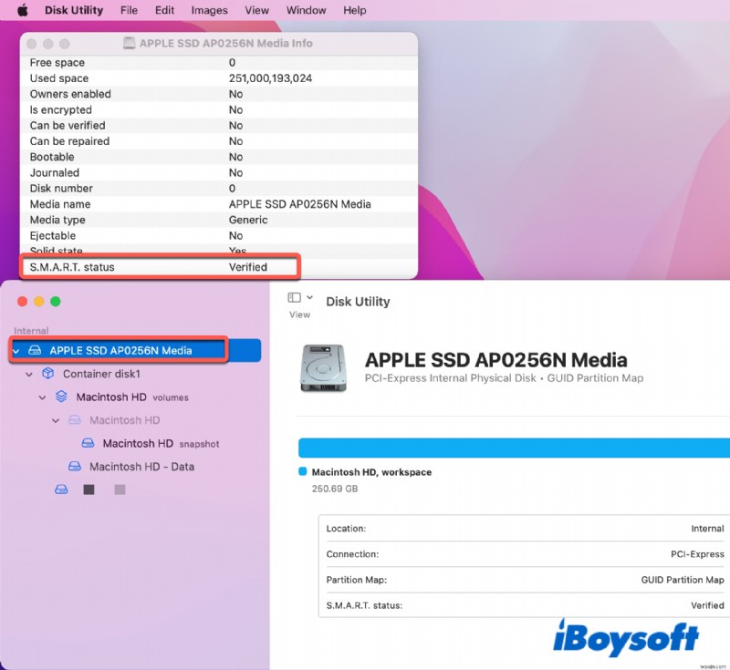Click the disk icon at sidebar bottom

[x=60, y=490]
